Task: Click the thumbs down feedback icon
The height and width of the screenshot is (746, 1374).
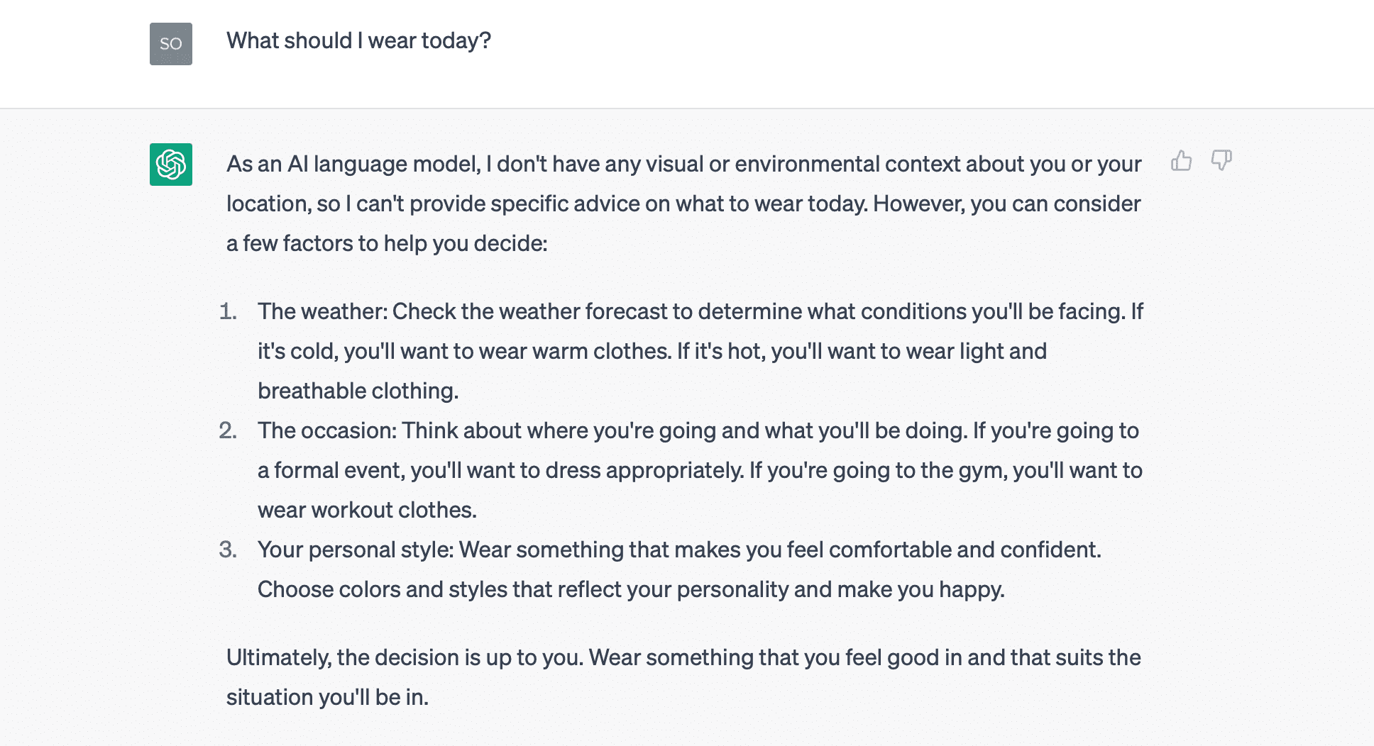Action: pyautogui.click(x=1221, y=161)
